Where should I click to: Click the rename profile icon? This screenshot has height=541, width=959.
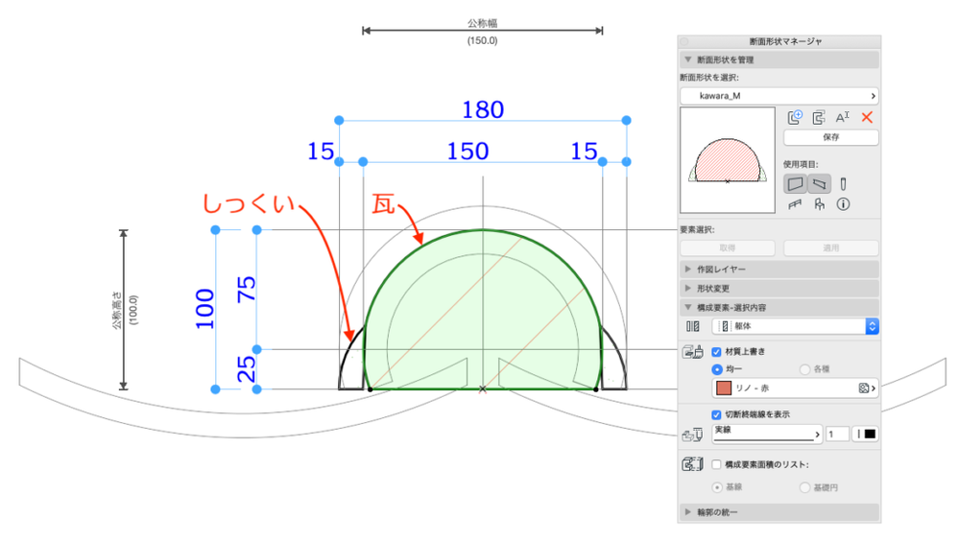pos(842,117)
